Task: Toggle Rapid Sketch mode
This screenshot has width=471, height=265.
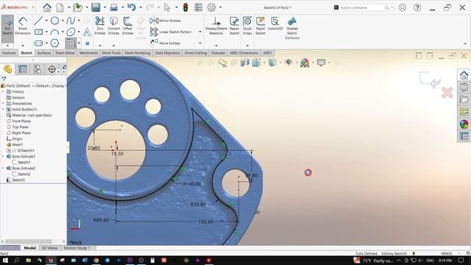Action: 261,26
